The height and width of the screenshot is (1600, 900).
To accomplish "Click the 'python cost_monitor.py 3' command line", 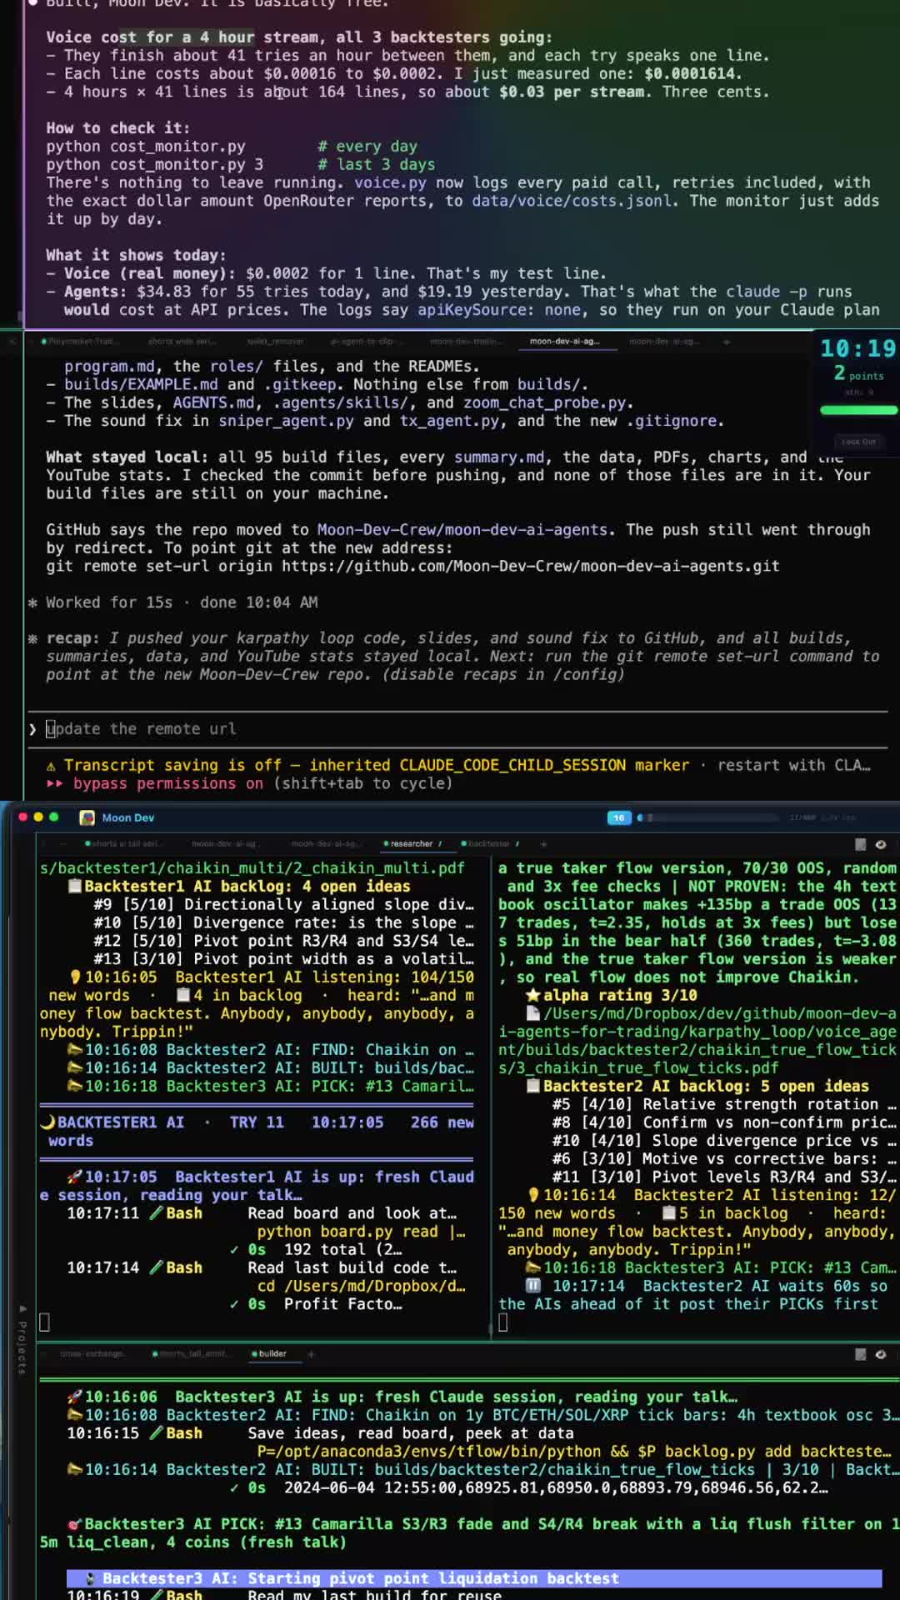I will (x=155, y=165).
